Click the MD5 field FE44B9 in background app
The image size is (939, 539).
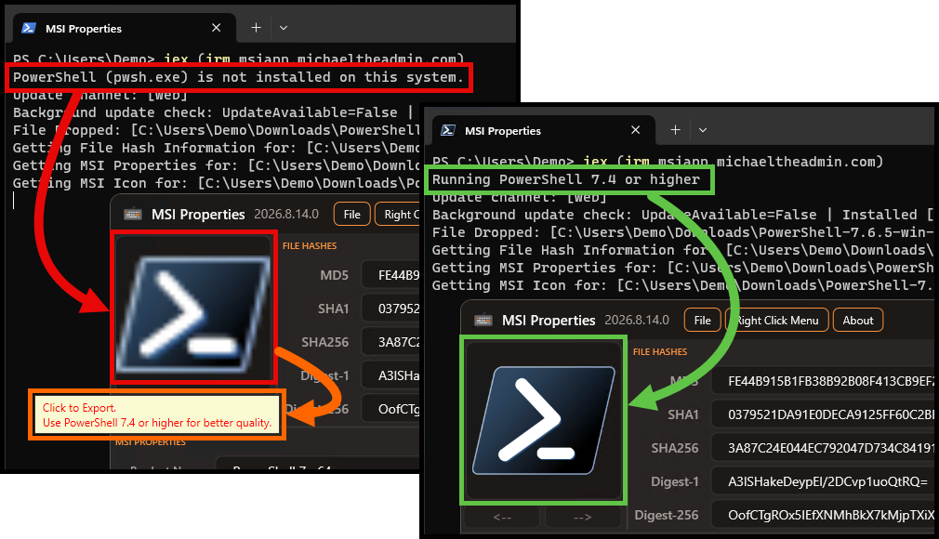click(390, 275)
